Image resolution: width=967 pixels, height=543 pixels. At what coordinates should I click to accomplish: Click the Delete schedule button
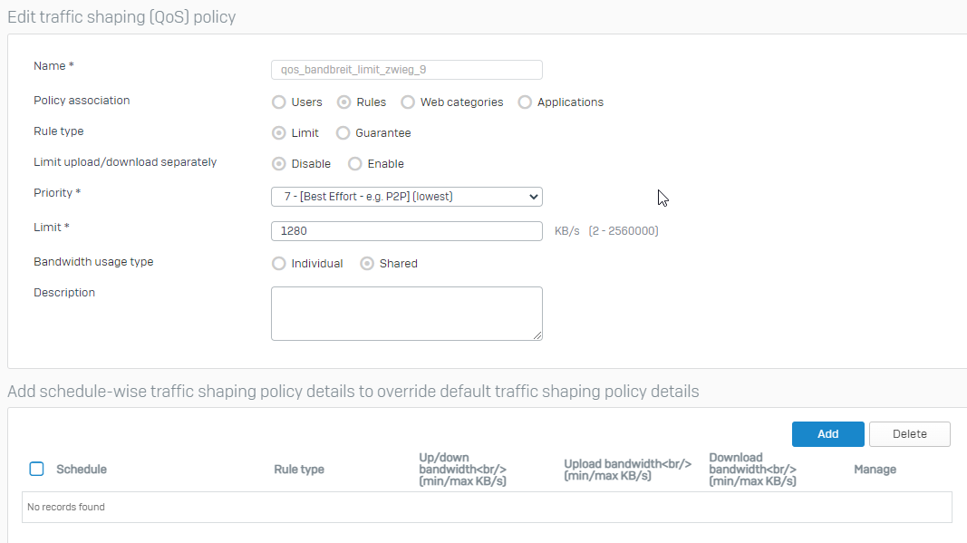tap(910, 434)
